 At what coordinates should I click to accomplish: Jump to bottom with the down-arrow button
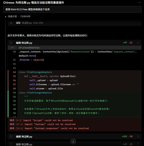[x=73, y=141]
